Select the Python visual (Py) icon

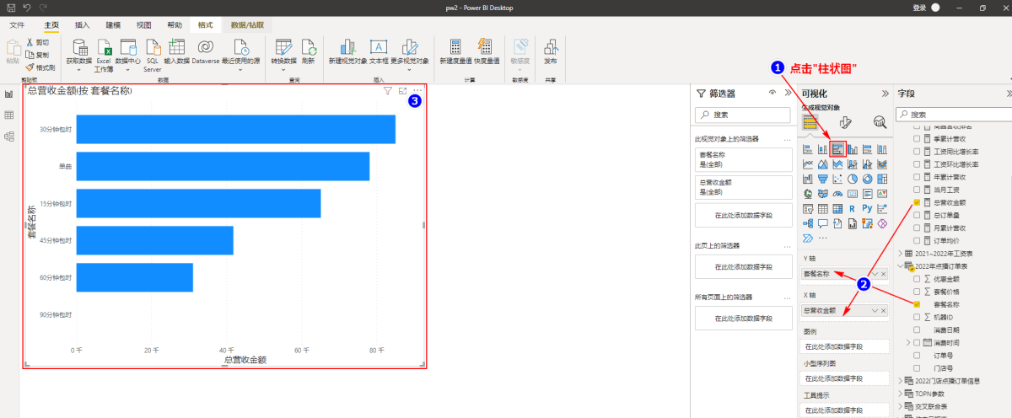(868, 207)
